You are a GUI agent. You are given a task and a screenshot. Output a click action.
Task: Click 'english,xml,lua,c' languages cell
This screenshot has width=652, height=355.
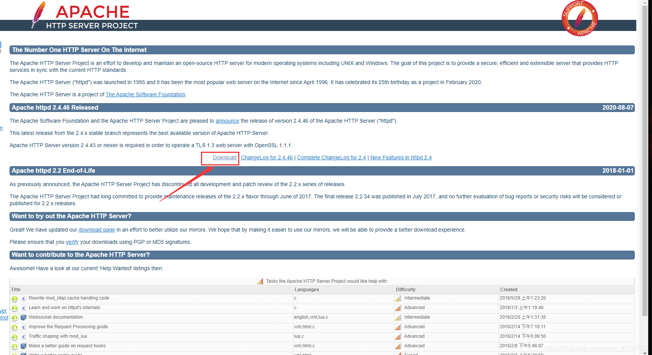coord(311,317)
